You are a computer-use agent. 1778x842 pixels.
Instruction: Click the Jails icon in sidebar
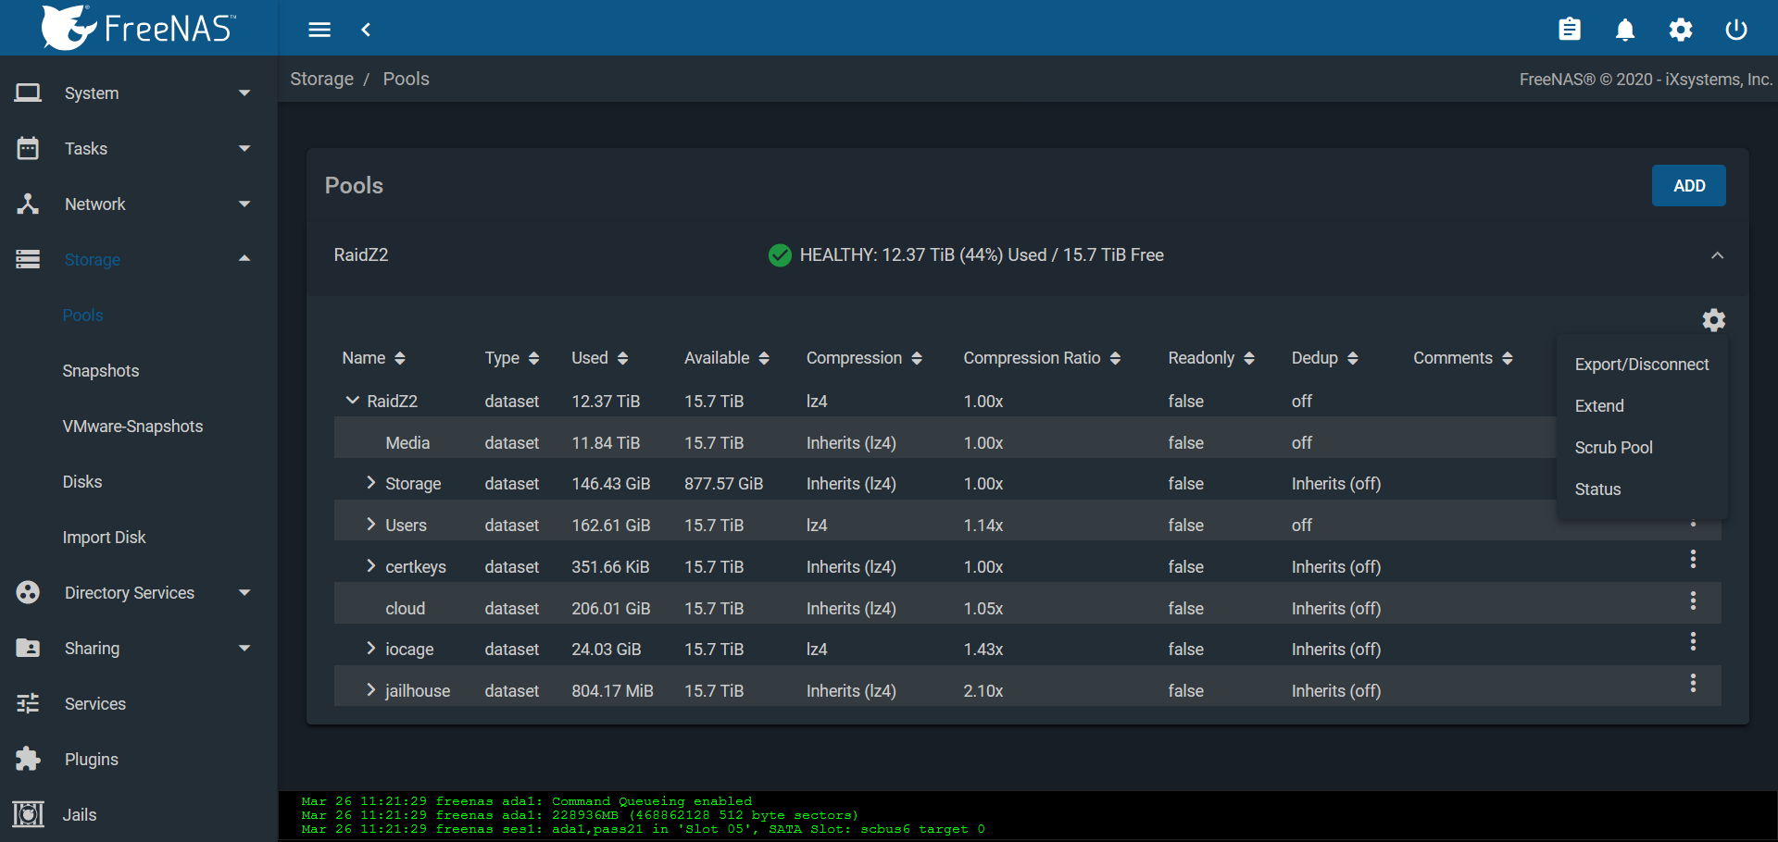pyautogui.click(x=28, y=814)
